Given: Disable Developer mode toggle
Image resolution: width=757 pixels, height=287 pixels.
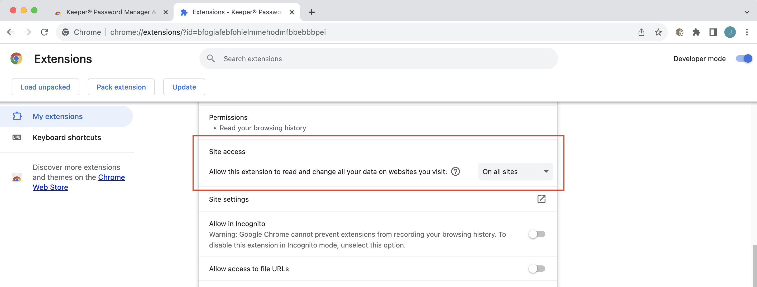Looking at the screenshot, I should [744, 58].
